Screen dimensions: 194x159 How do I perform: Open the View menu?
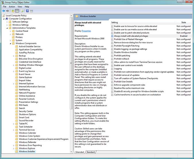[x=20, y=7]
